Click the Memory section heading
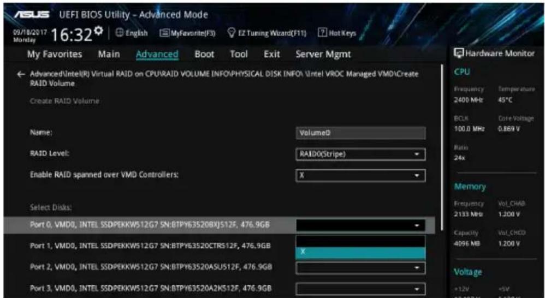Screen dimensions: 545x298 coord(470,187)
